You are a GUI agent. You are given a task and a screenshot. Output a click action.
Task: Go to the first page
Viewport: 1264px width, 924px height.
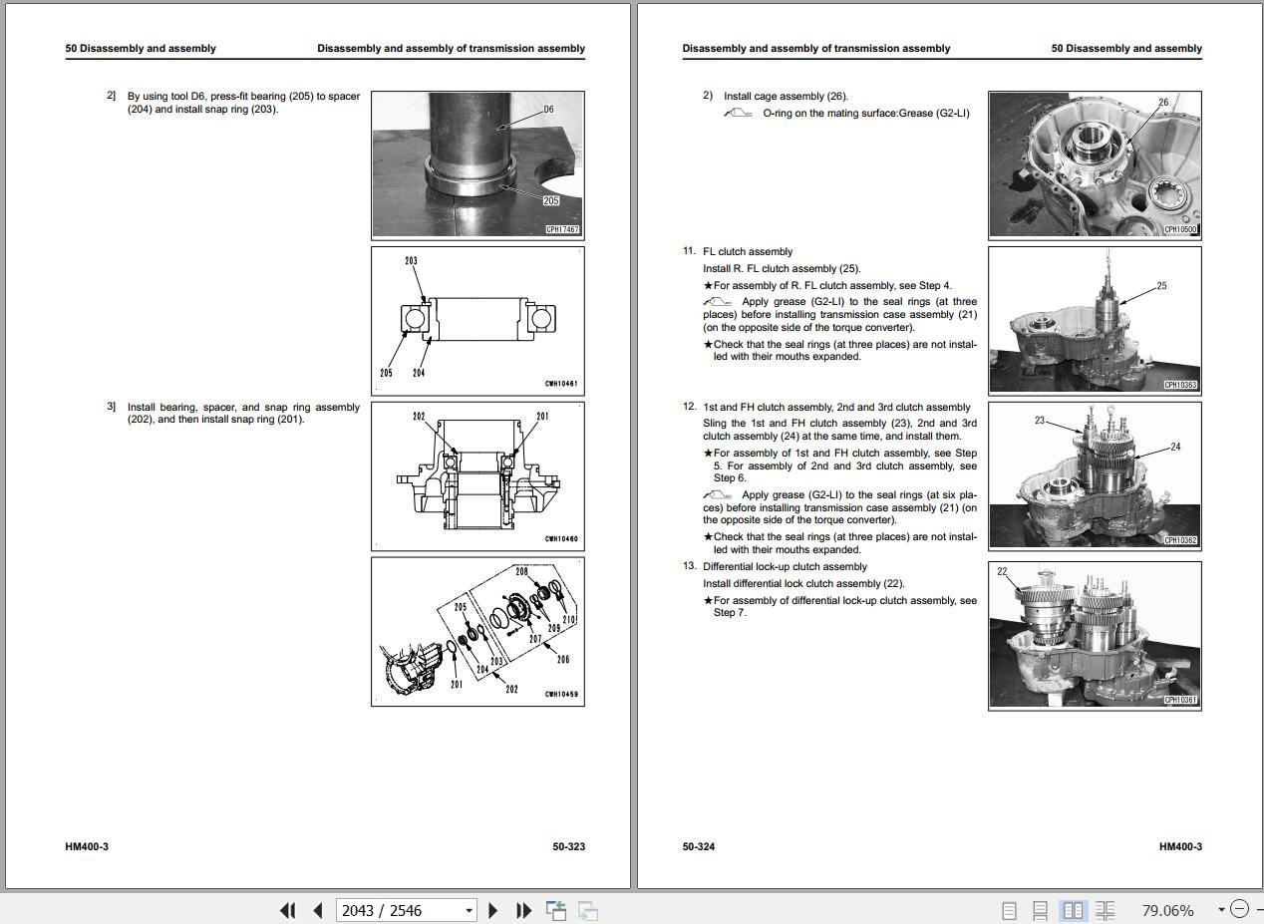[x=287, y=910]
